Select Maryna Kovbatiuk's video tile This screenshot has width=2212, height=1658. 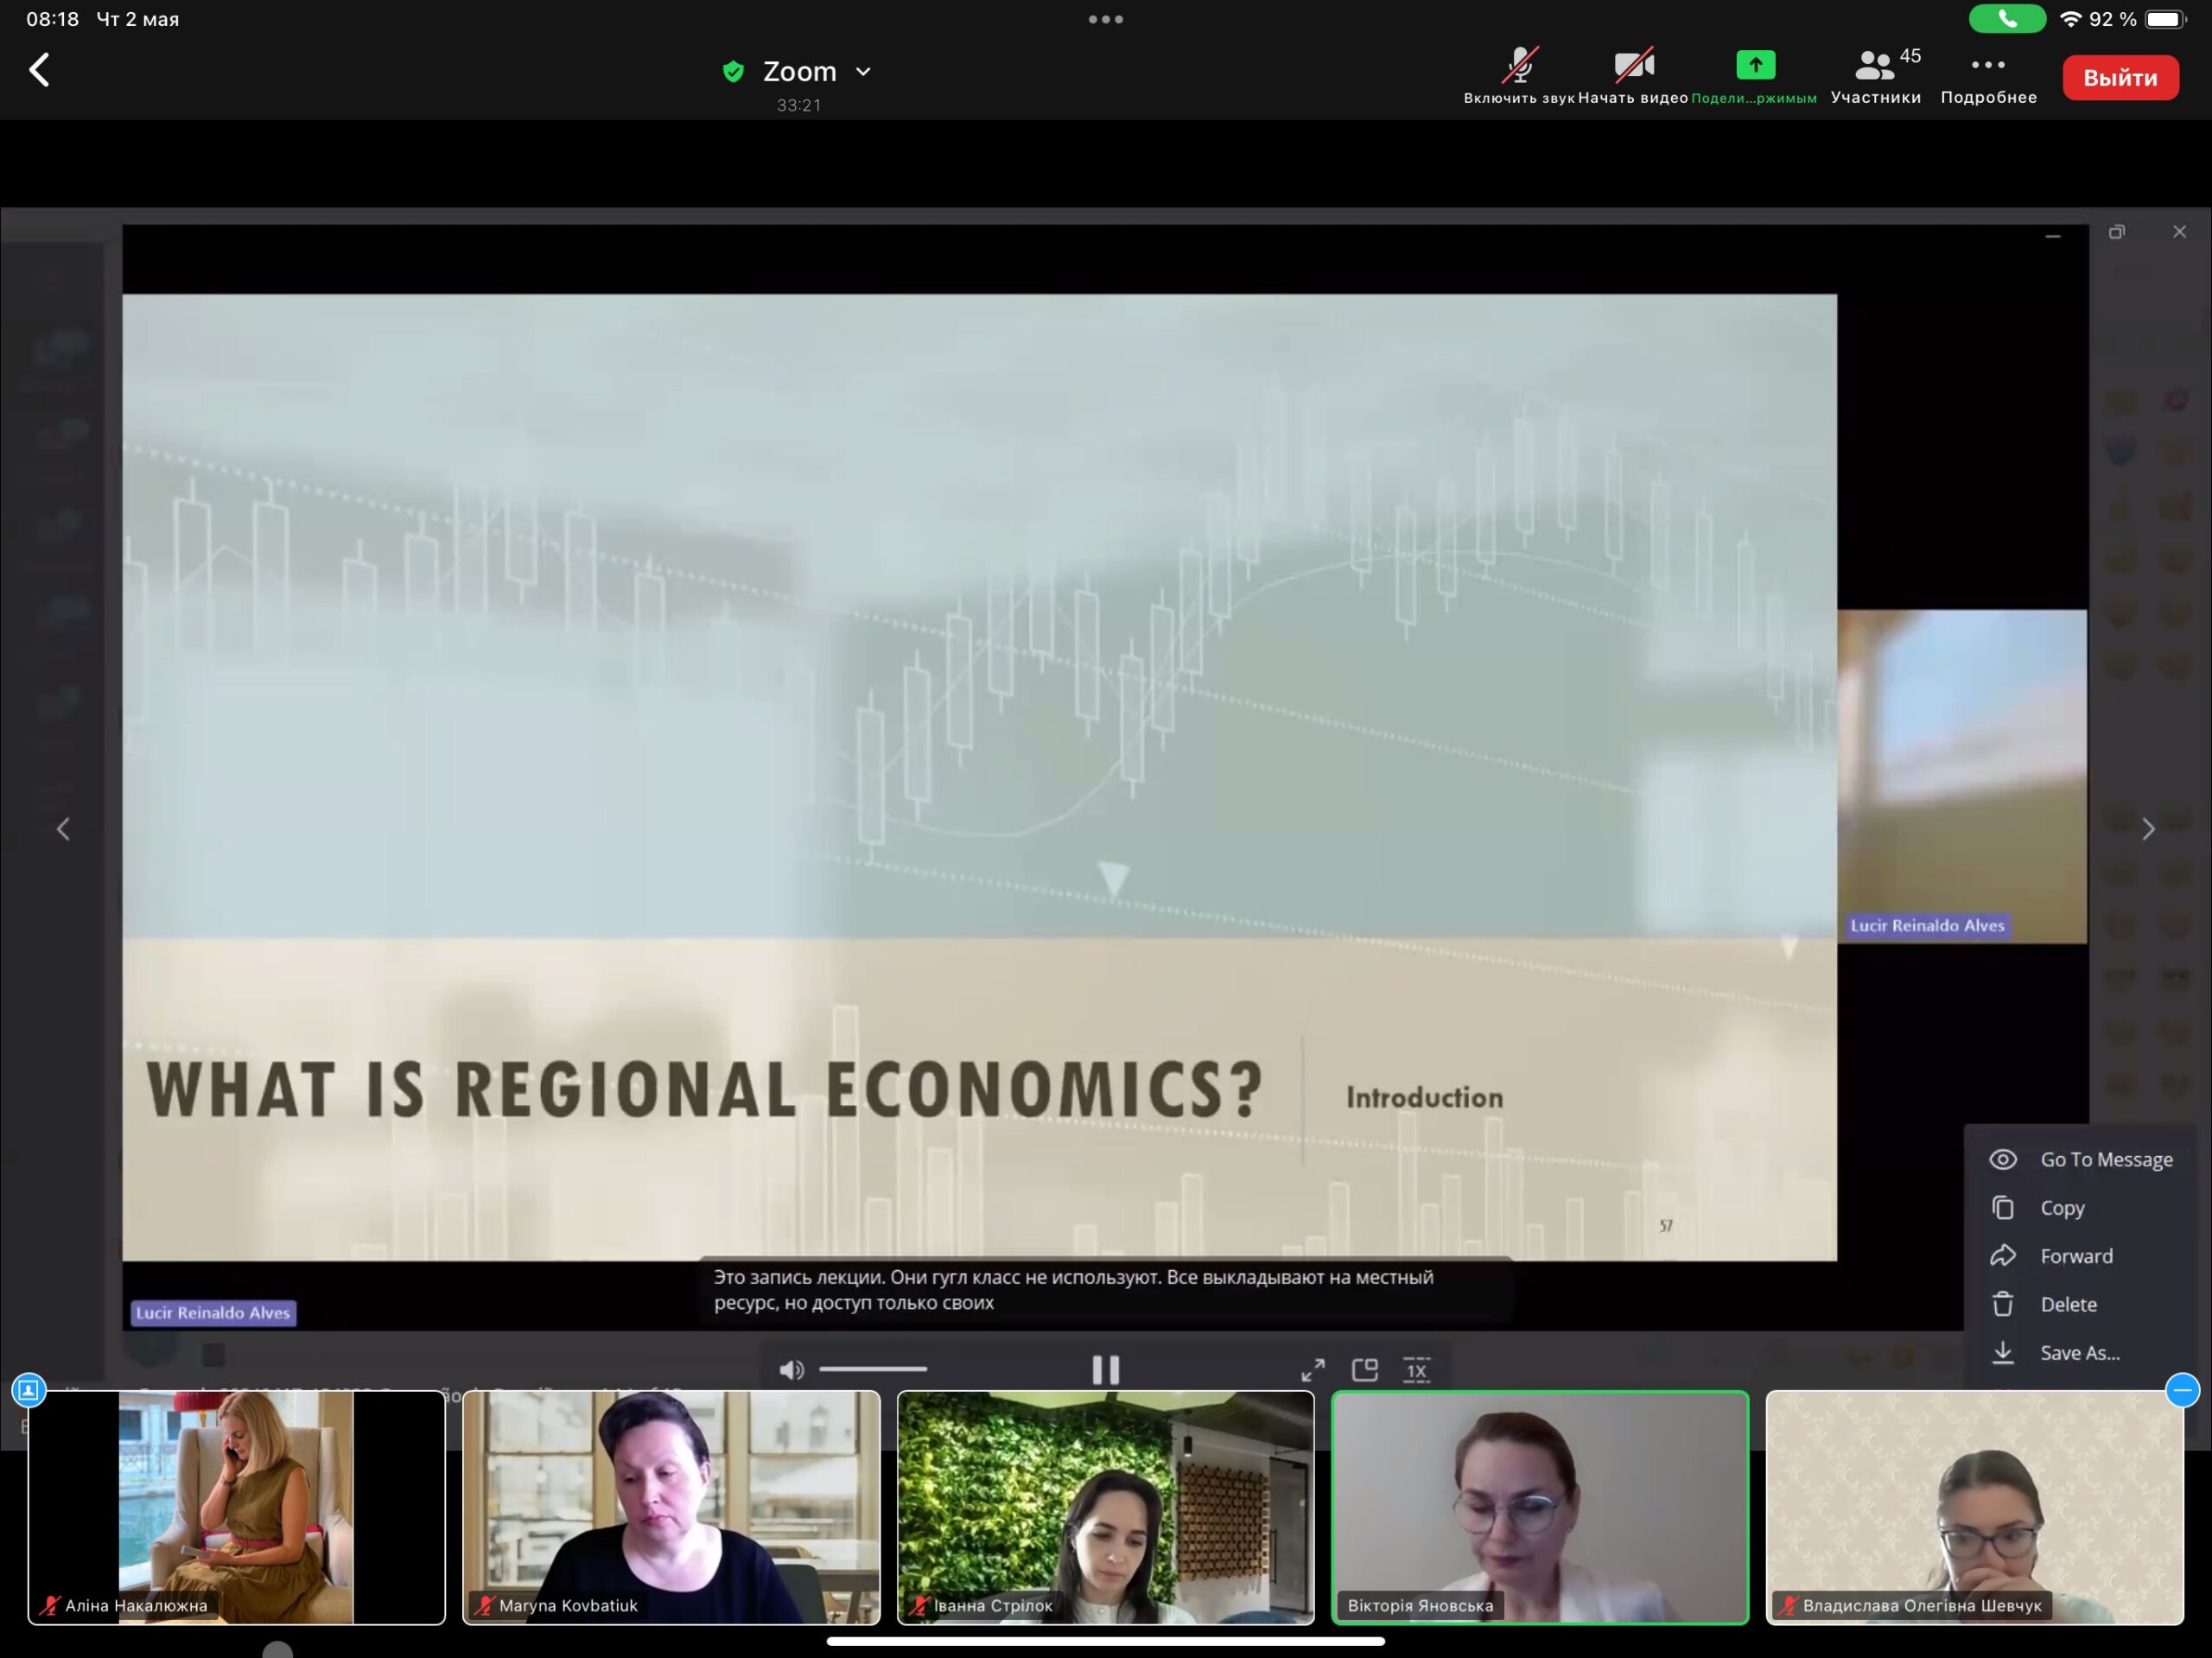[671, 1507]
